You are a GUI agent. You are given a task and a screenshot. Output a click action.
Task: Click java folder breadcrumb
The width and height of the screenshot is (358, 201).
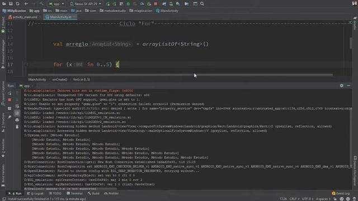[x=76, y=11]
